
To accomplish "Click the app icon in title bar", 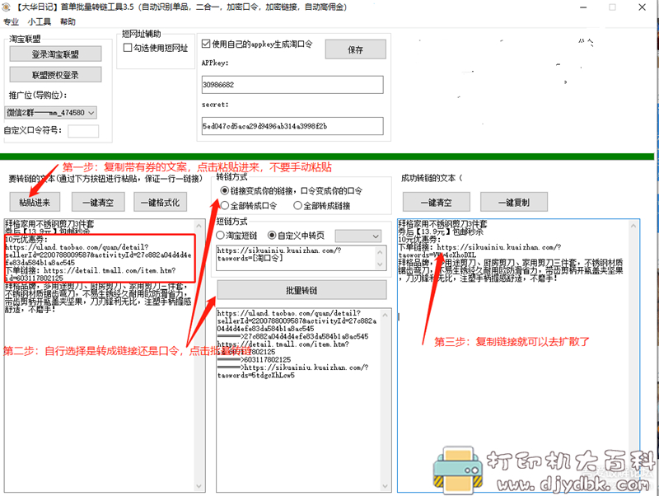I will click(x=7, y=7).
